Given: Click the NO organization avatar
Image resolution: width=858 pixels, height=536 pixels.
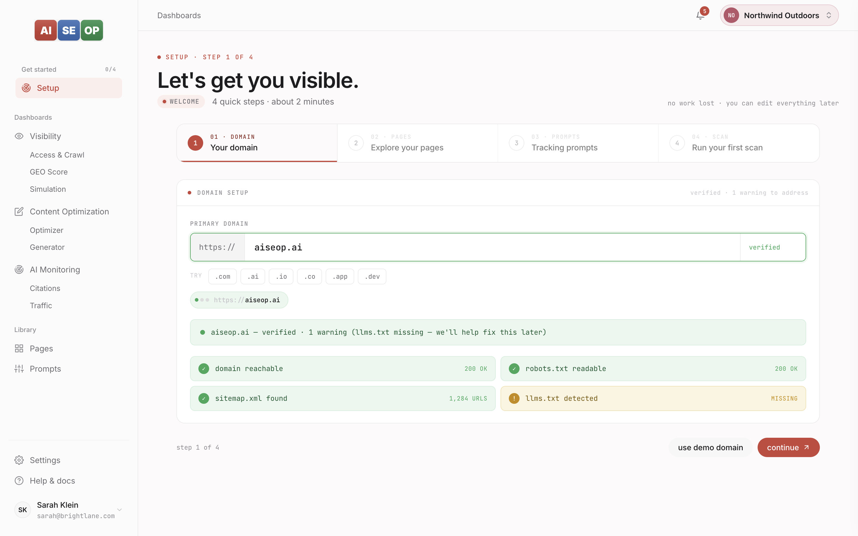Looking at the screenshot, I should [731, 15].
